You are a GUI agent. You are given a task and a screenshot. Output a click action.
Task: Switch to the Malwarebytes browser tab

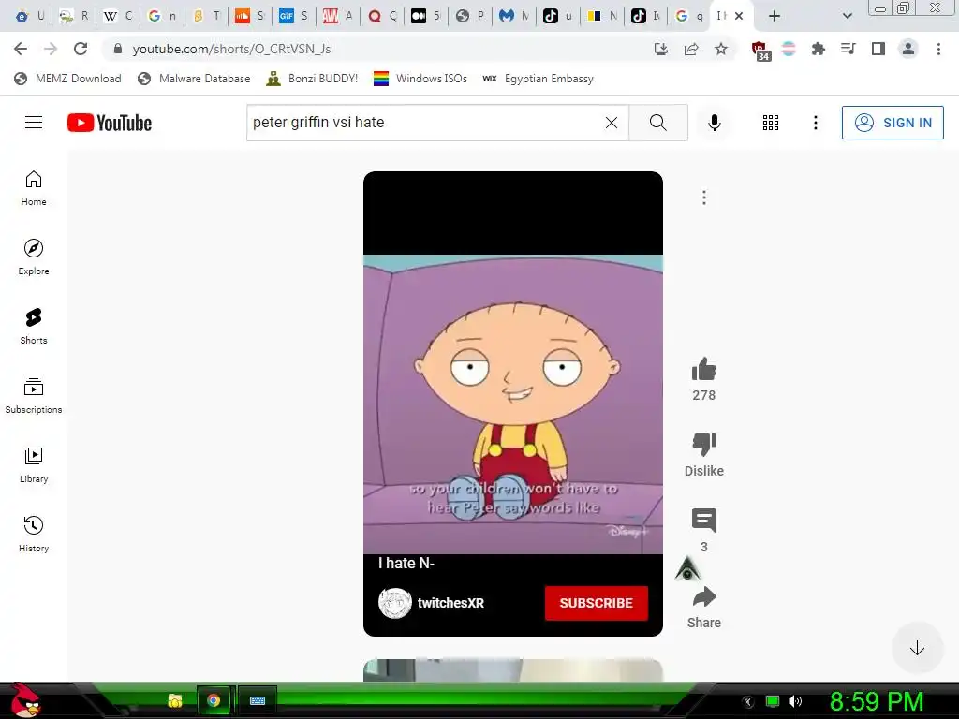click(514, 16)
